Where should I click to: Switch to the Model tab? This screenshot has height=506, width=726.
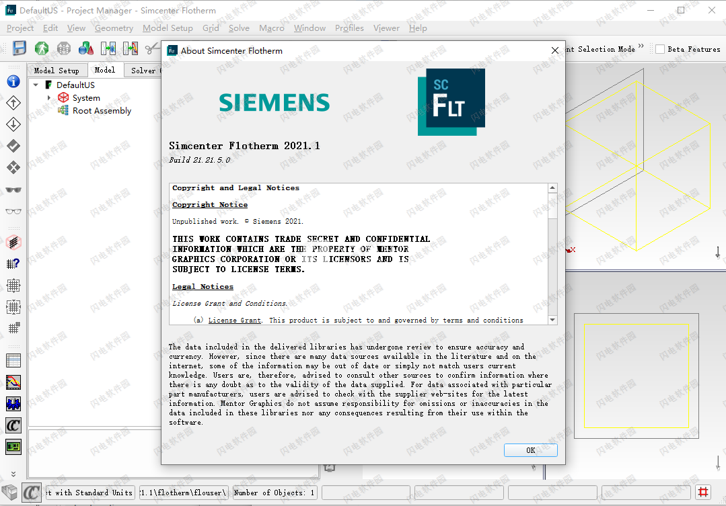tap(105, 70)
